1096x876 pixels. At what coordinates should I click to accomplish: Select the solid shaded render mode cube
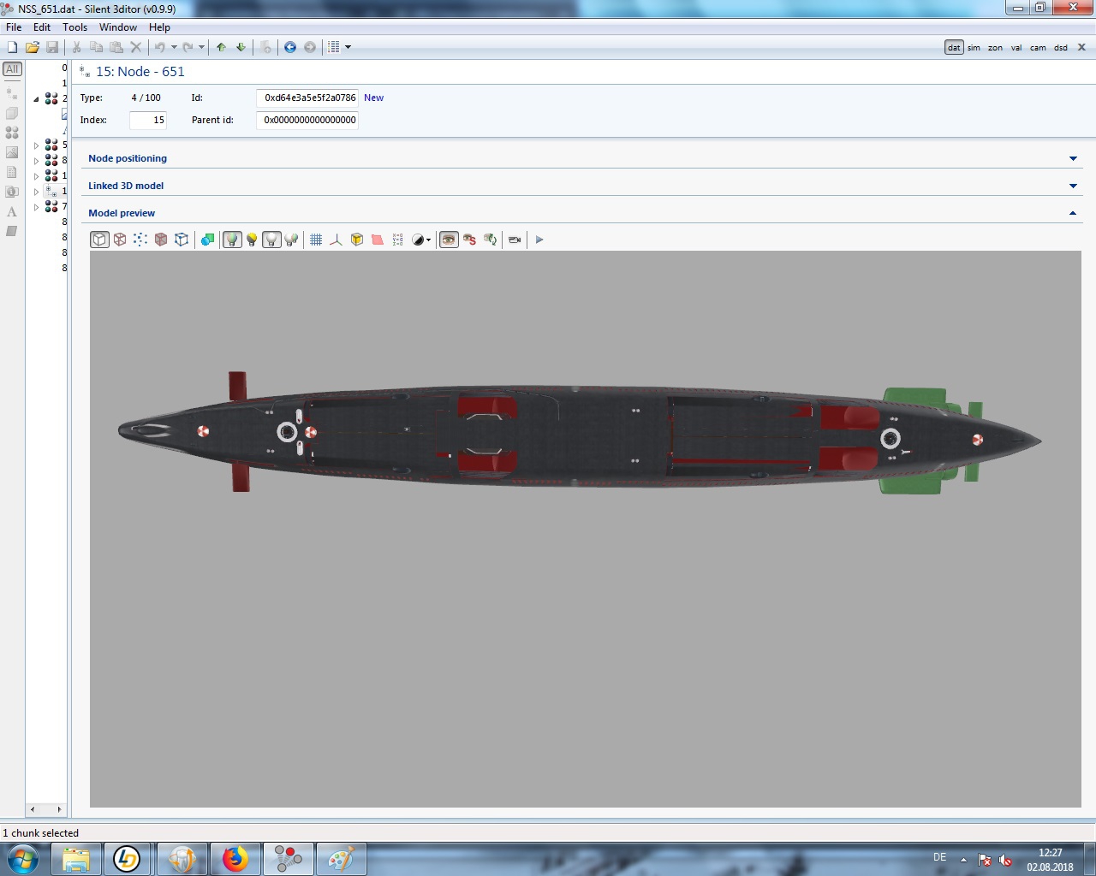coord(161,240)
